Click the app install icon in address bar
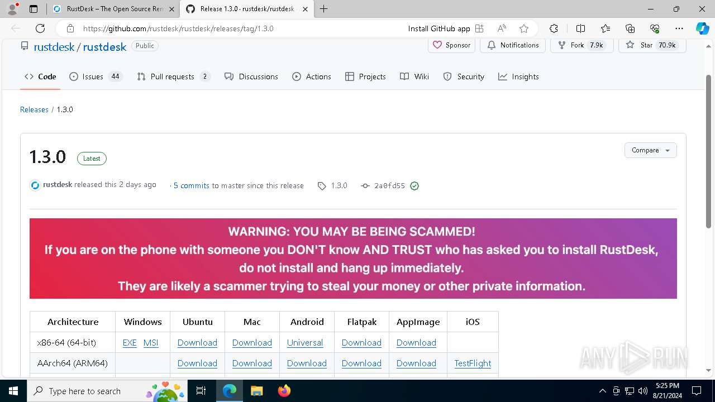715x402 pixels. pyautogui.click(x=479, y=28)
